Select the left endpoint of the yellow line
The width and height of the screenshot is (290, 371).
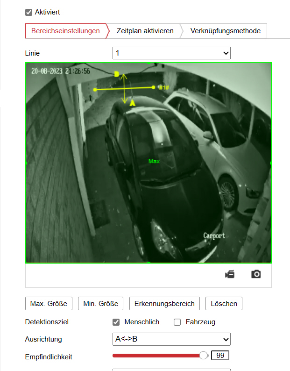95,89
